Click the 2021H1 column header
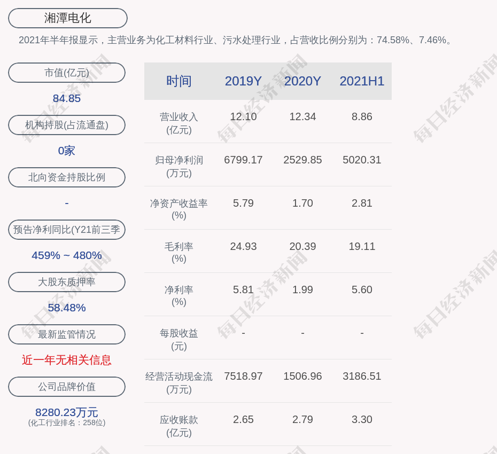Screen dimensions: 497x454 coord(362,81)
